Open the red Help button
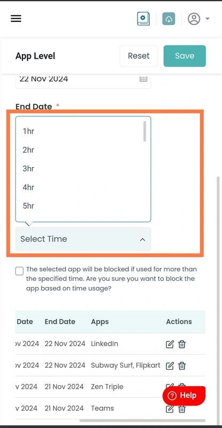222x428 pixels. [184, 395]
